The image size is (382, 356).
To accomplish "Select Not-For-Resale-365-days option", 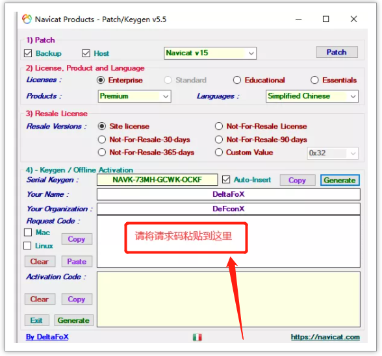I will coord(102,152).
